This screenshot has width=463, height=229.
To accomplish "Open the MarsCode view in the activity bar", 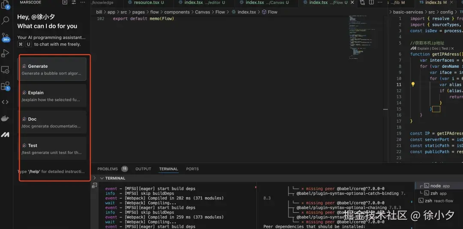I will pos(5,135).
